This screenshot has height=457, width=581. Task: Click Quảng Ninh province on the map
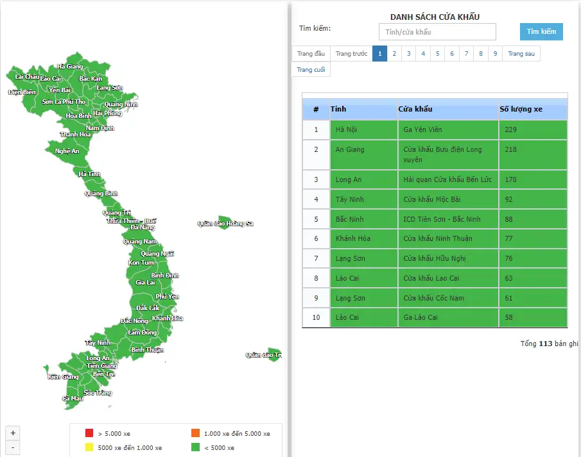(x=121, y=104)
